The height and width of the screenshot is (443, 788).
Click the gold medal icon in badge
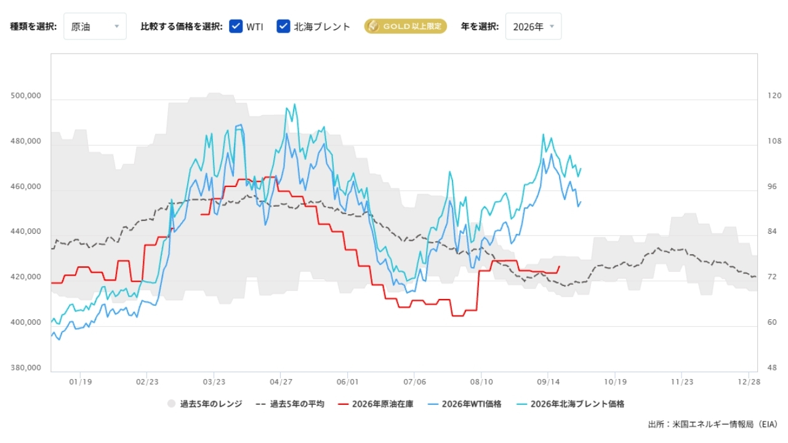click(x=372, y=26)
